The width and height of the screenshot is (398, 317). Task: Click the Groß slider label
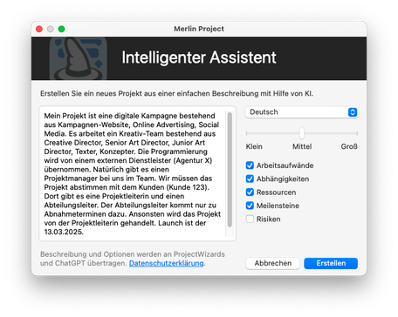click(349, 146)
